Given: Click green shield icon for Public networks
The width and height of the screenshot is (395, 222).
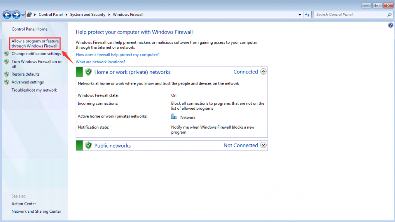Looking at the screenshot, I should point(88,145).
